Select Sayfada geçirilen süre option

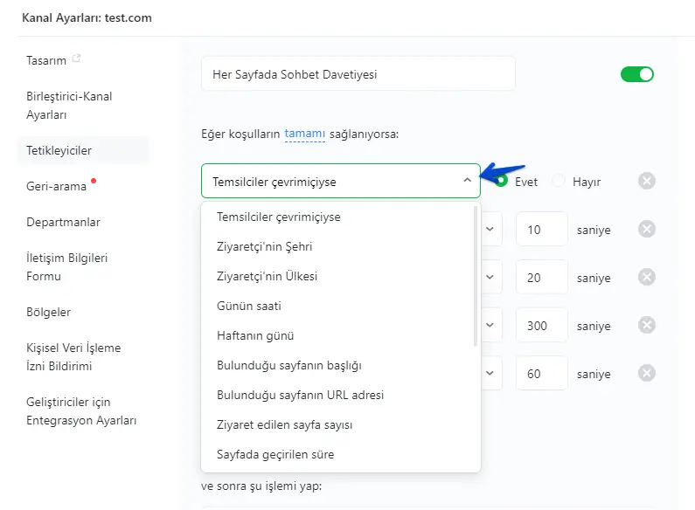[x=275, y=454]
